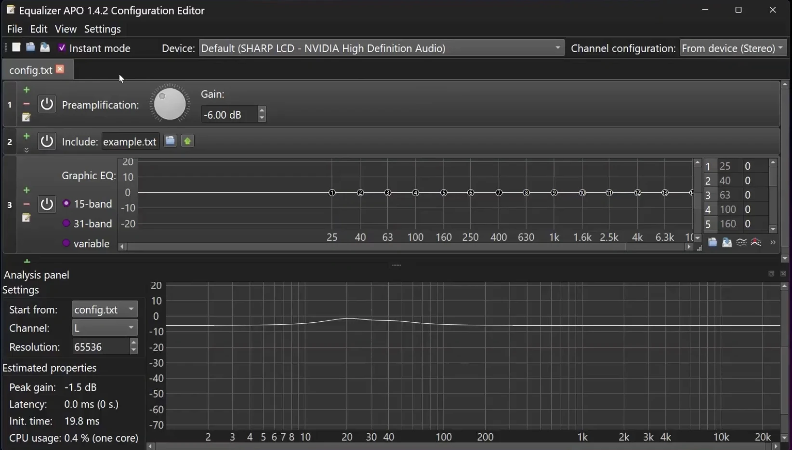Edit Graphic EQ as text via notepad icon
This screenshot has width=792, height=450.
[x=26, y=218]
